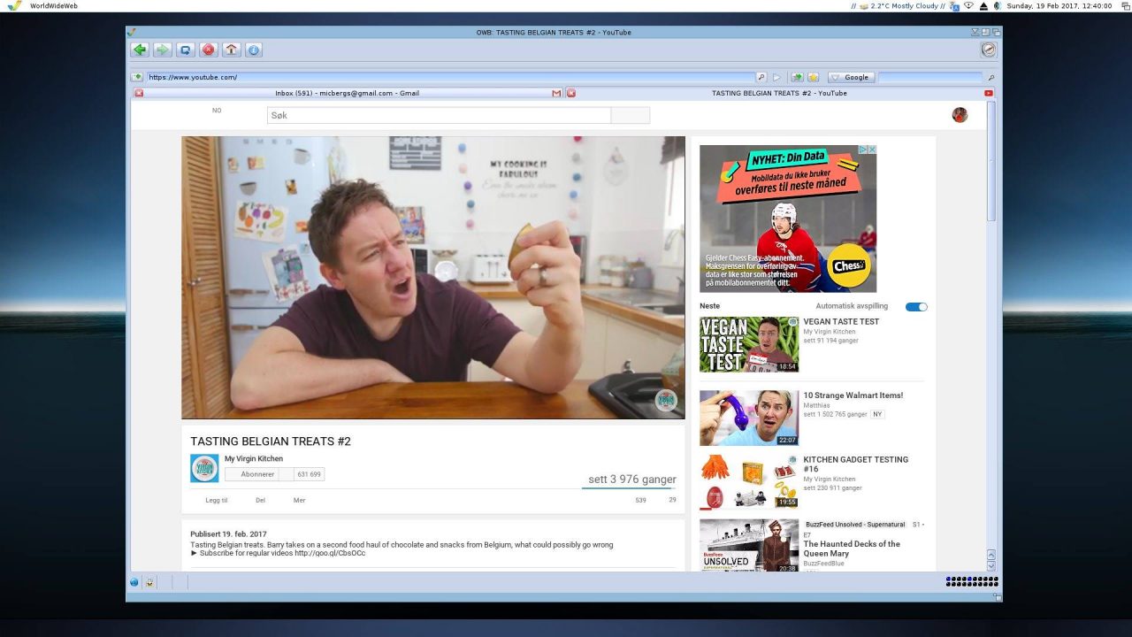Subscribe using the Abonnerer button
The image size is (1132, 637).
click(x=252, y=474)
